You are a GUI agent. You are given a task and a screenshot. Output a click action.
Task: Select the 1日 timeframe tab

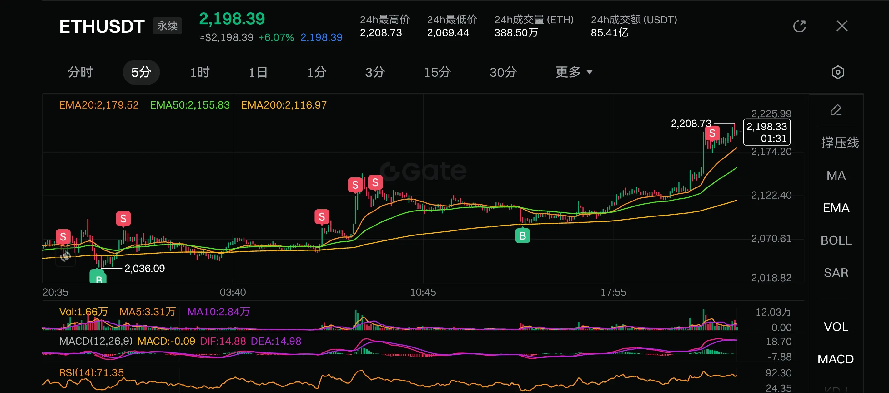[258, 72]
